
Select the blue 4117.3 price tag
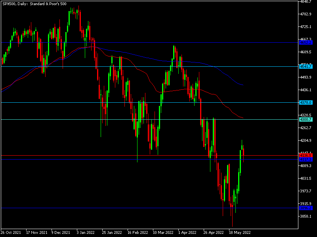coord(306,160)
